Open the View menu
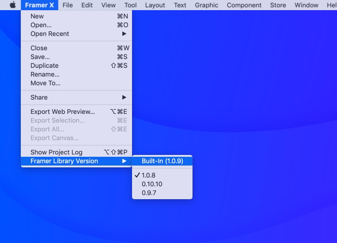This screenshot has height=243, width=337. click(108, 5)
